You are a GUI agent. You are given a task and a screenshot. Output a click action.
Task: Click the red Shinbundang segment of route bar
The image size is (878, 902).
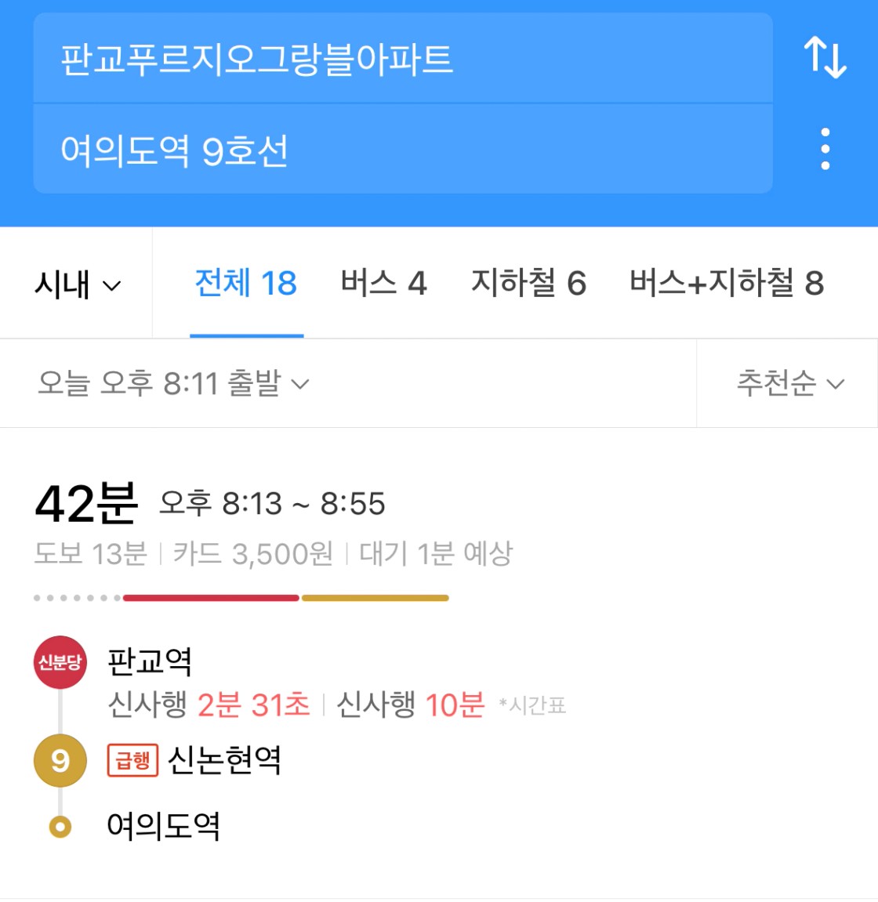tap(211, 598)
